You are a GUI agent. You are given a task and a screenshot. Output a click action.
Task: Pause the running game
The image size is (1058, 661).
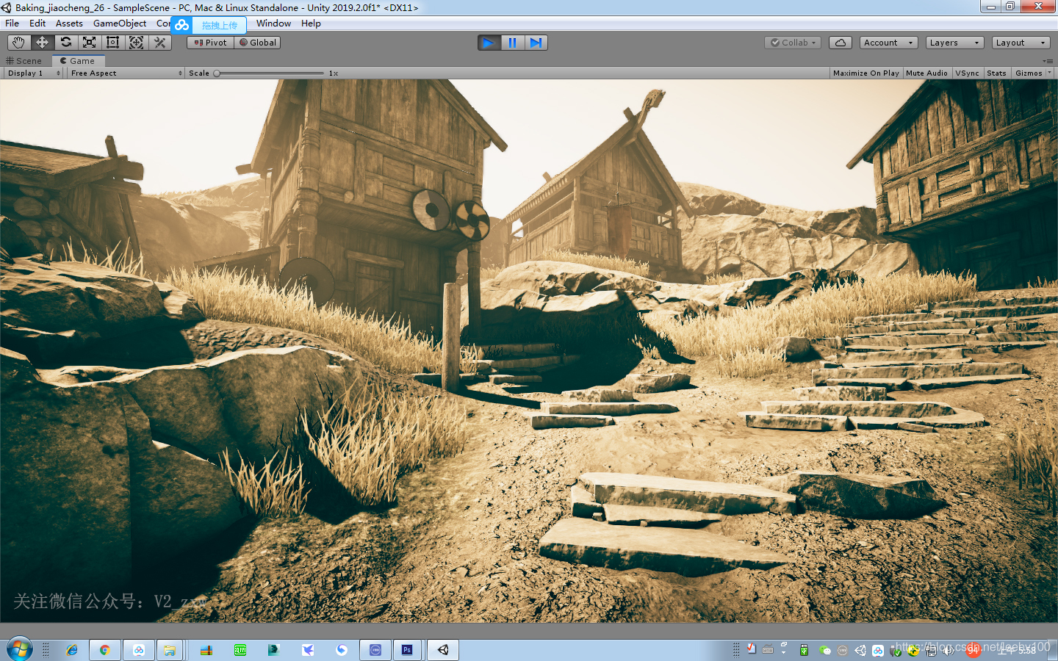click(x=513, y=43)
